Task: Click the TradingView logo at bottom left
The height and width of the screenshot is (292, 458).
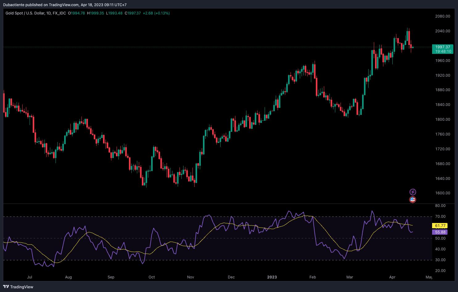Action: tap(18, 287)
